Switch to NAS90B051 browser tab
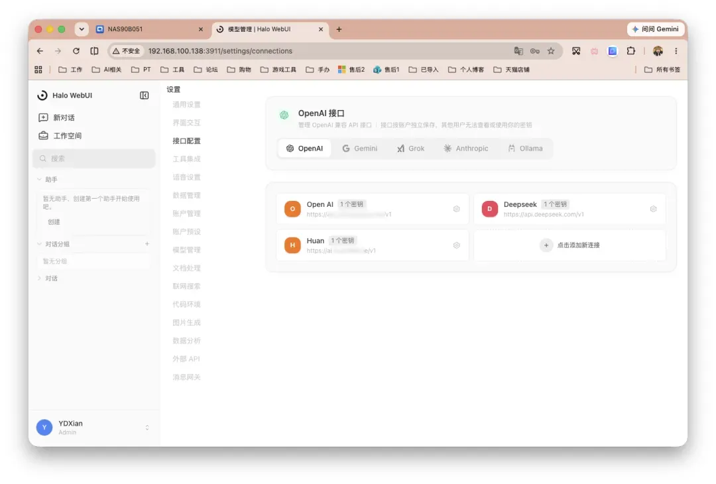Screen dimensions: 716x484 point(149,29)
